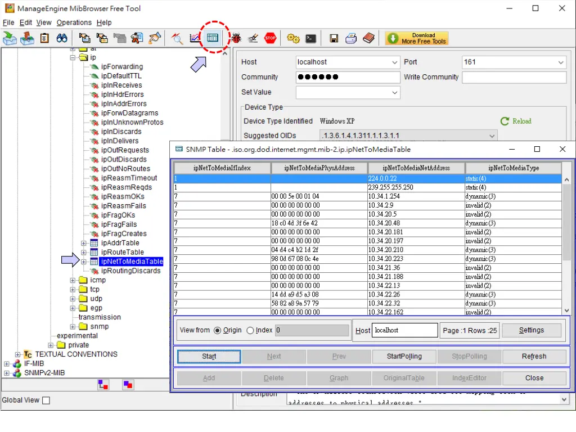Screen dimensions: 576x432
Task: Click the StartPolling button
Action: tap(404, 356)
